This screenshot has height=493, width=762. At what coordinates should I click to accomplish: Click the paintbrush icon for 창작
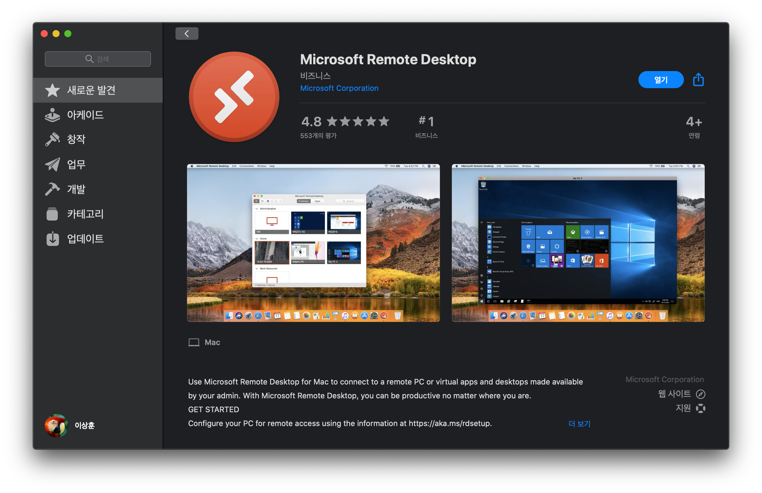(52, 139)
